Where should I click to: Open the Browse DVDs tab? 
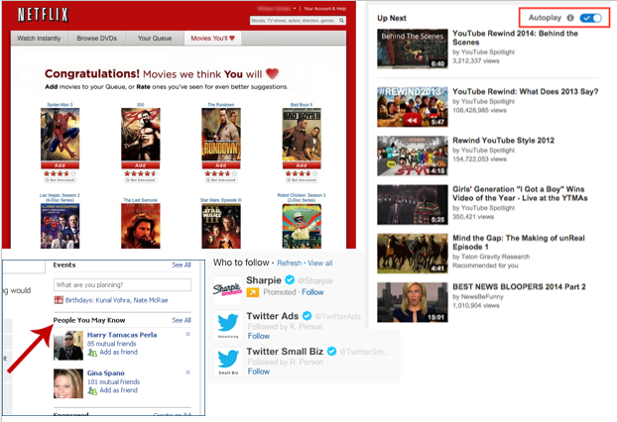99,39
